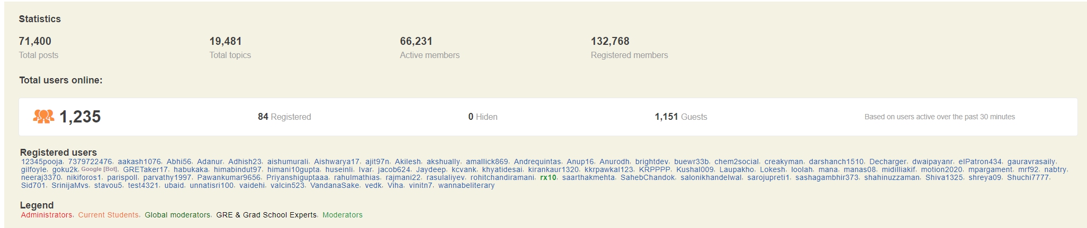Click the 19,481 Total topics statistic
1087x228 pixels.
click(x=226, y=41)
